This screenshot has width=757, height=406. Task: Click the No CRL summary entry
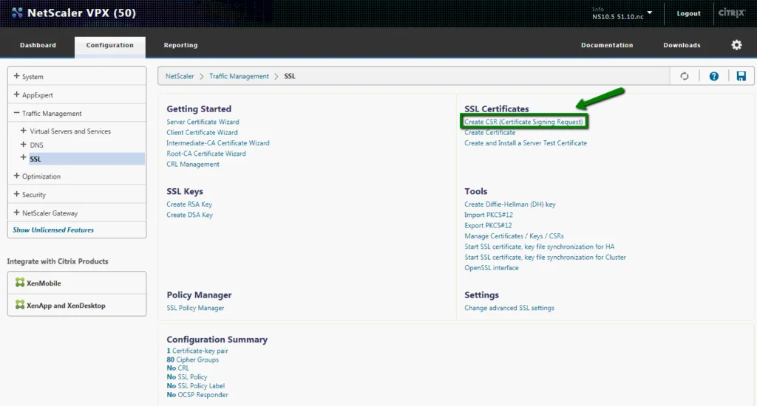177,368
